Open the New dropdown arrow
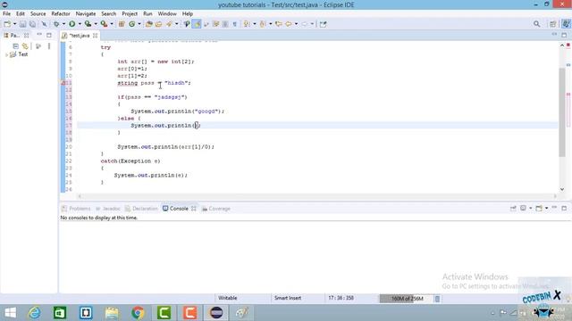 tap(14, 24)
